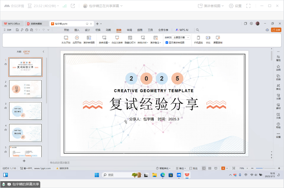Click the zoom slider handle
This screenshot has width=284, height=188.
click(x=264, y=168)
